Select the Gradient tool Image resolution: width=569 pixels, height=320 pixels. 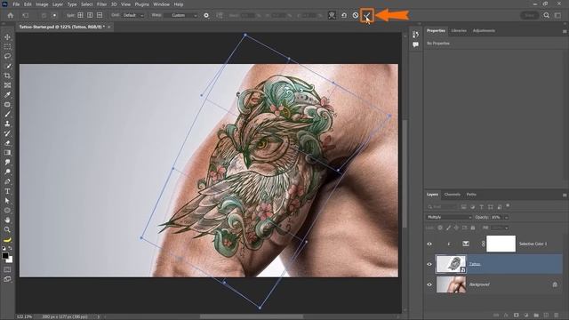point(7,152)
